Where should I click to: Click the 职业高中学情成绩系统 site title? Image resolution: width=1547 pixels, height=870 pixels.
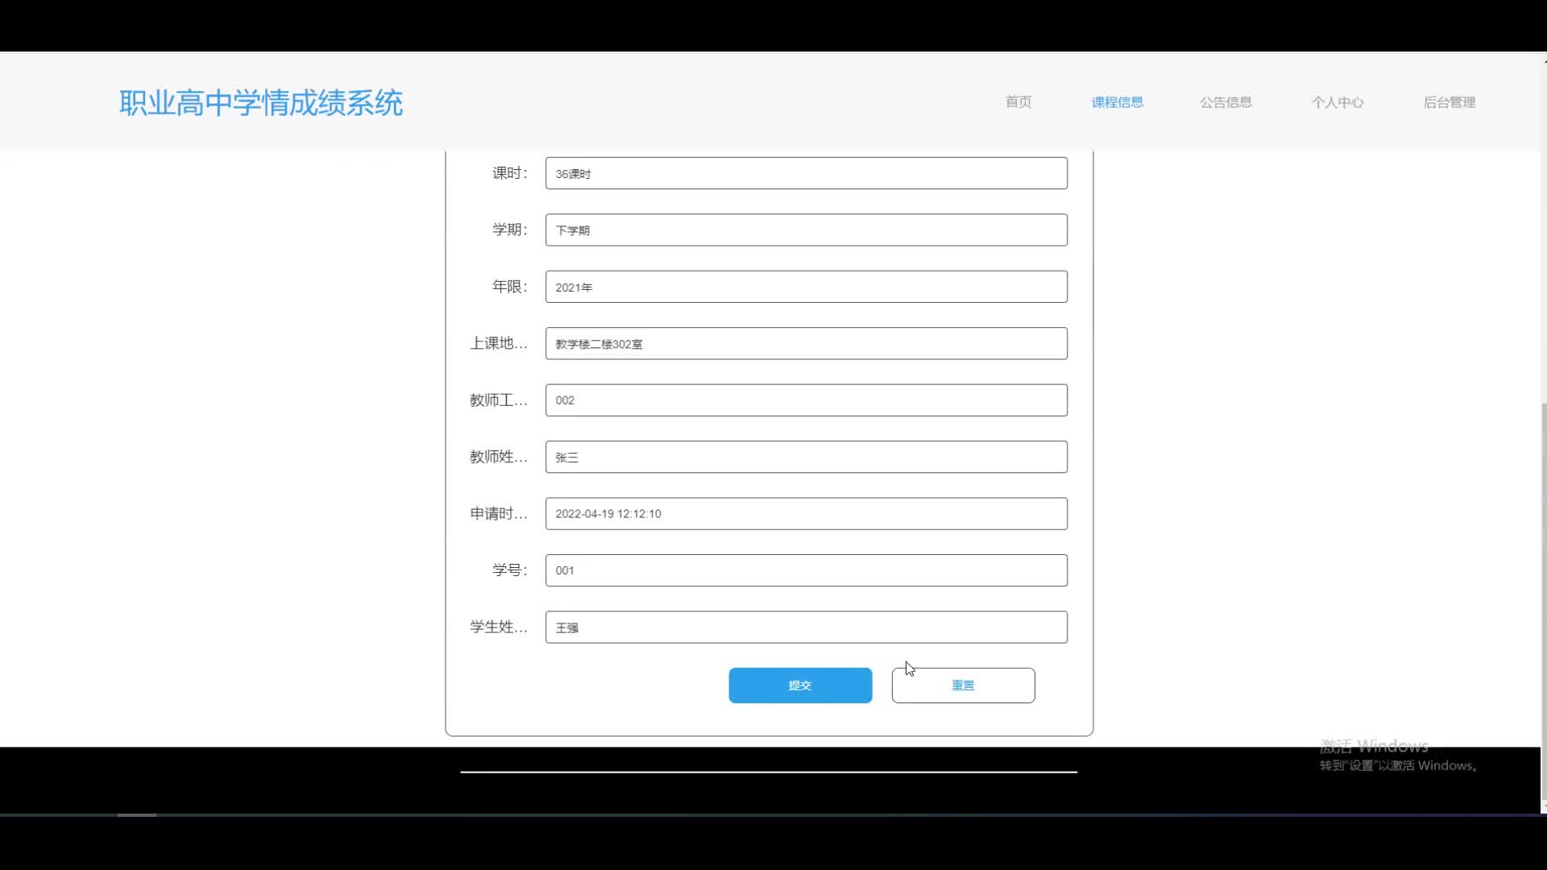pos(261,103)
